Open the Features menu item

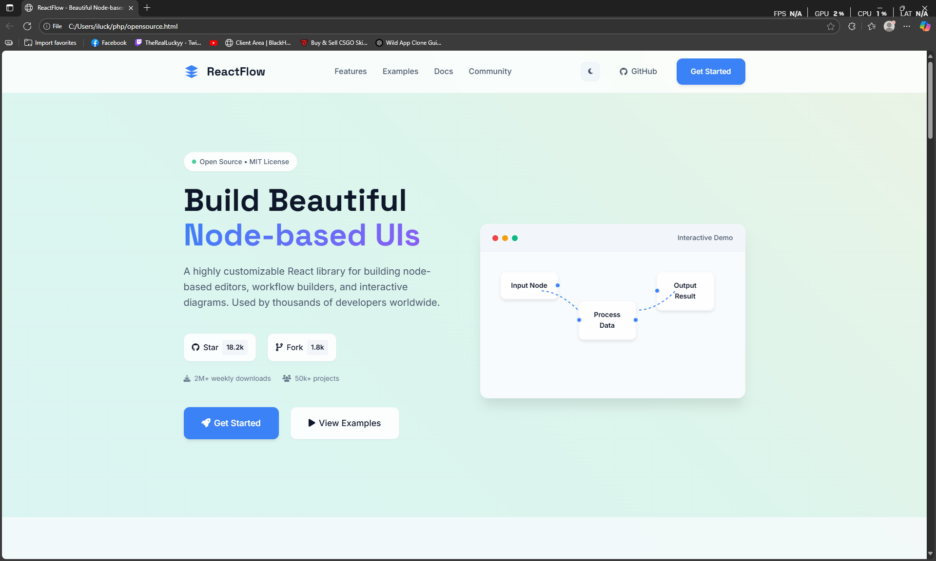tap(350, 72)
